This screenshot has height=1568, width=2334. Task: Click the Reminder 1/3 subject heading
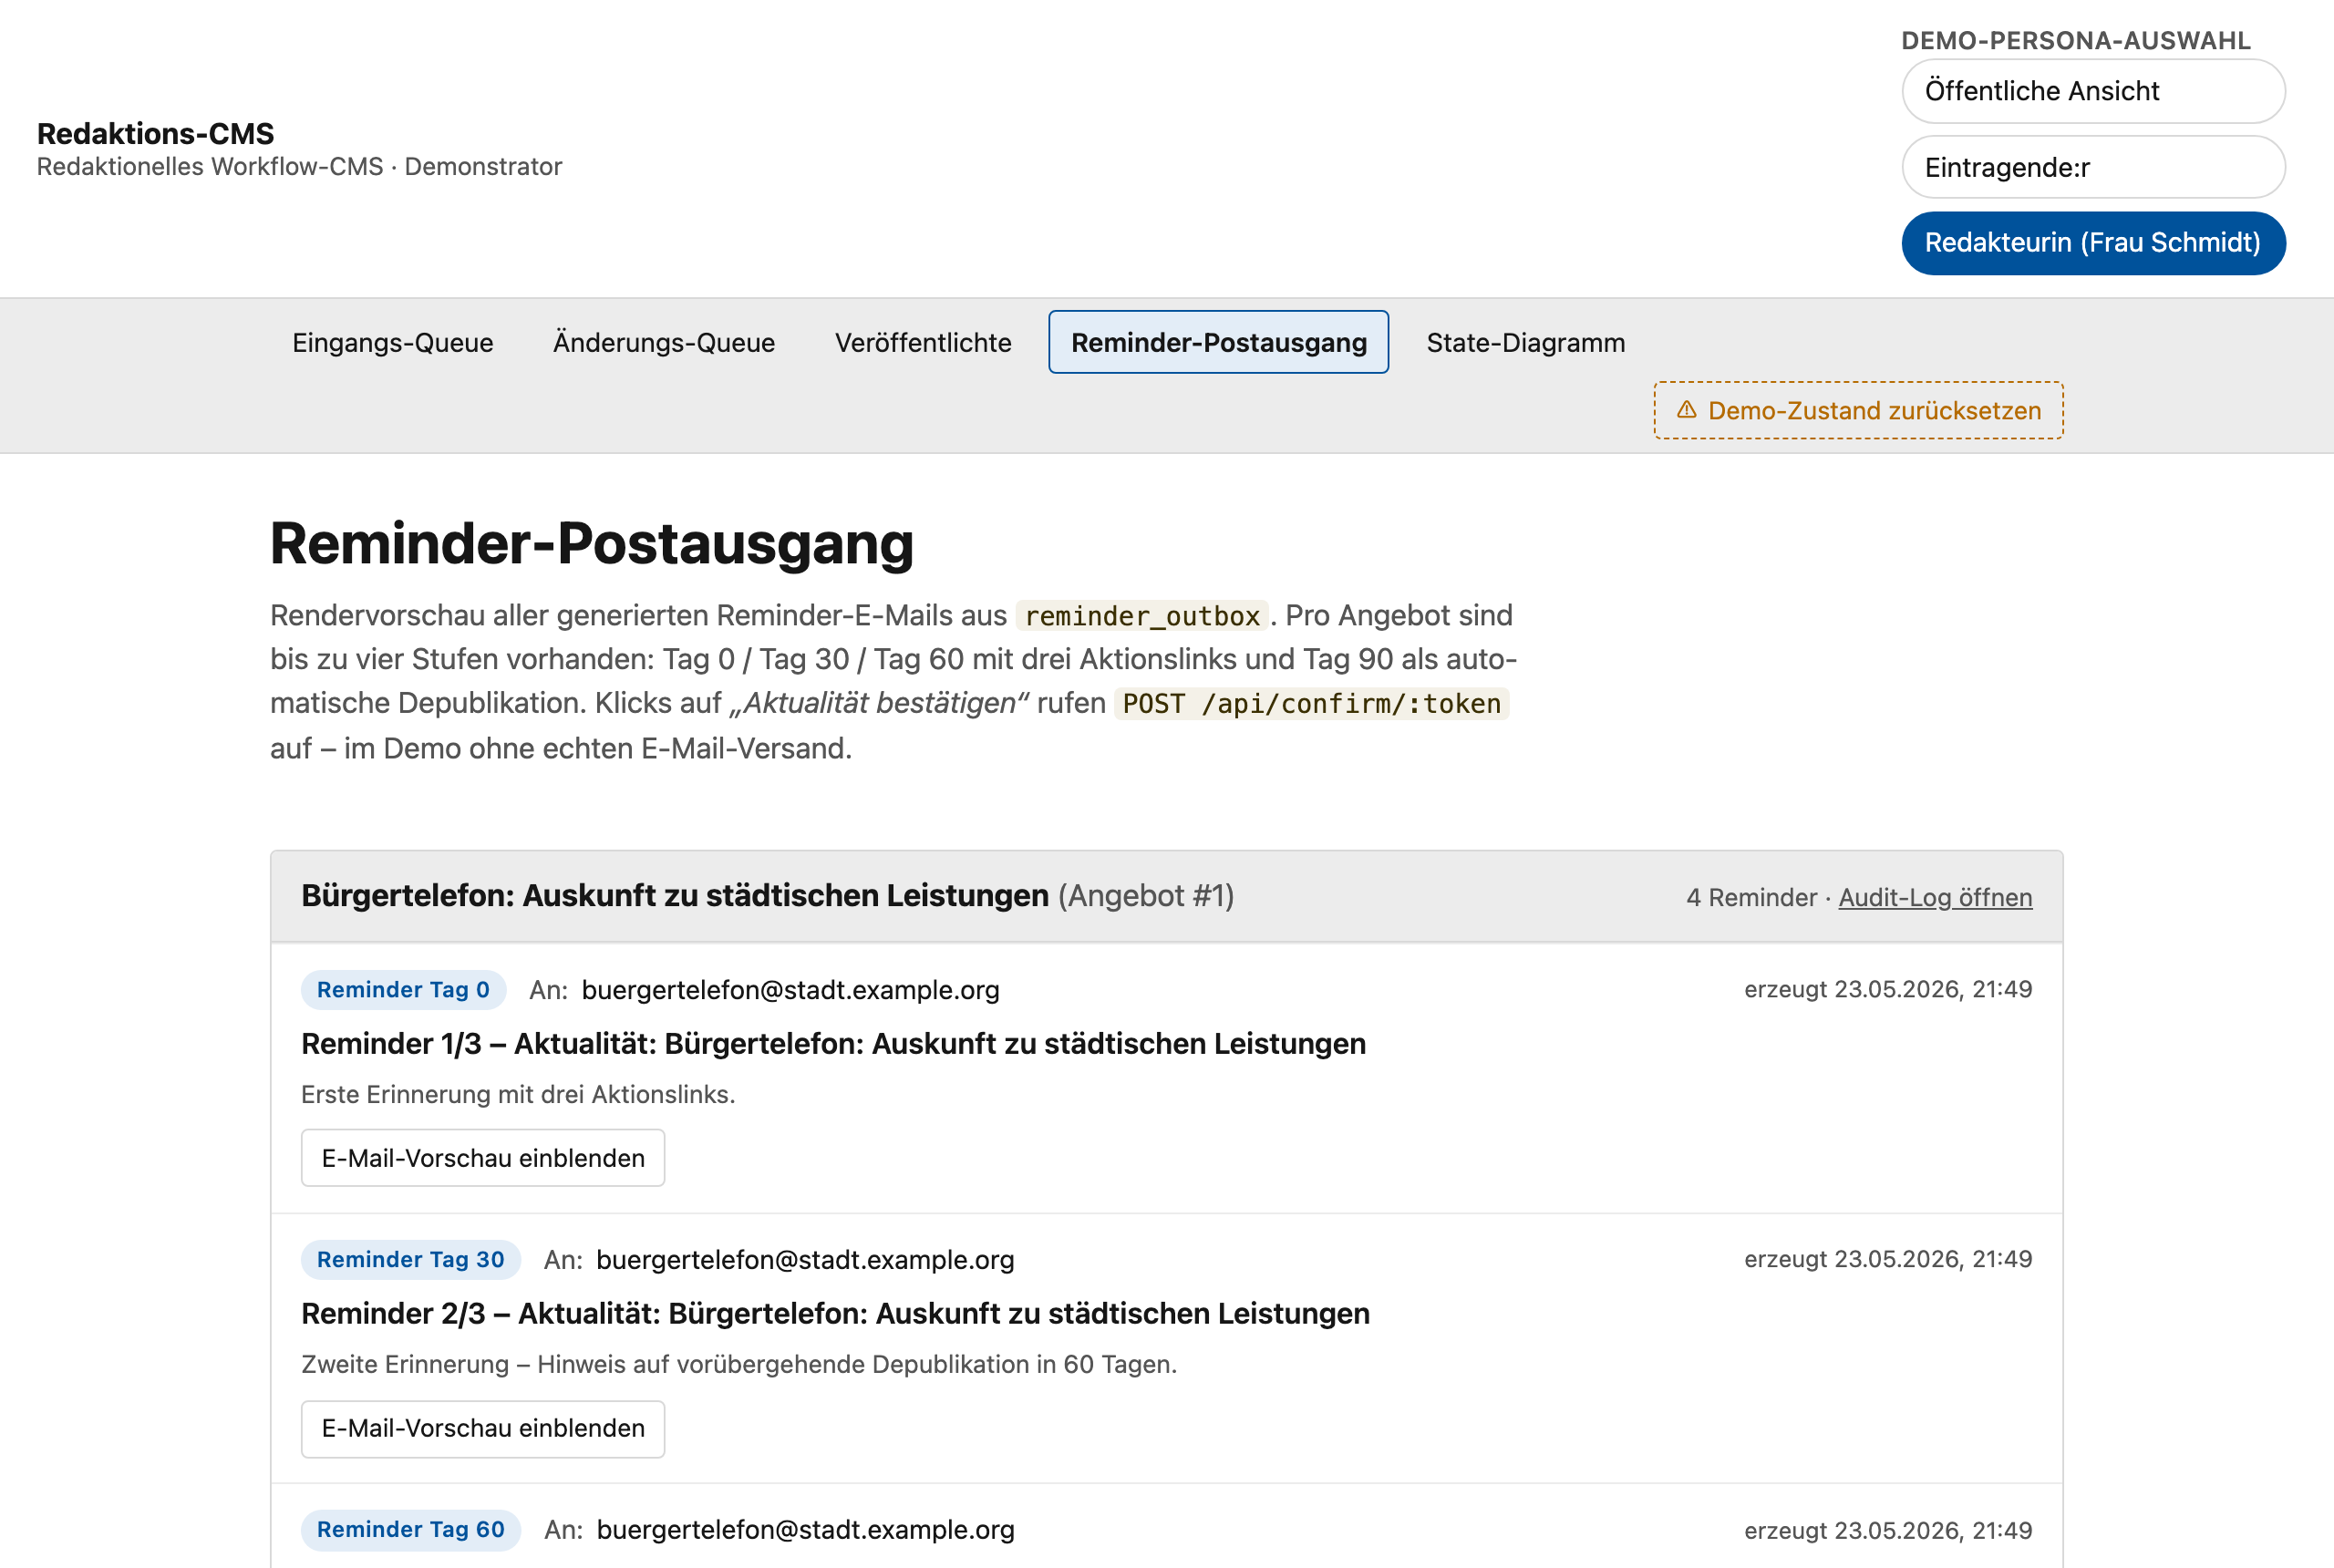coord(834,1044)
